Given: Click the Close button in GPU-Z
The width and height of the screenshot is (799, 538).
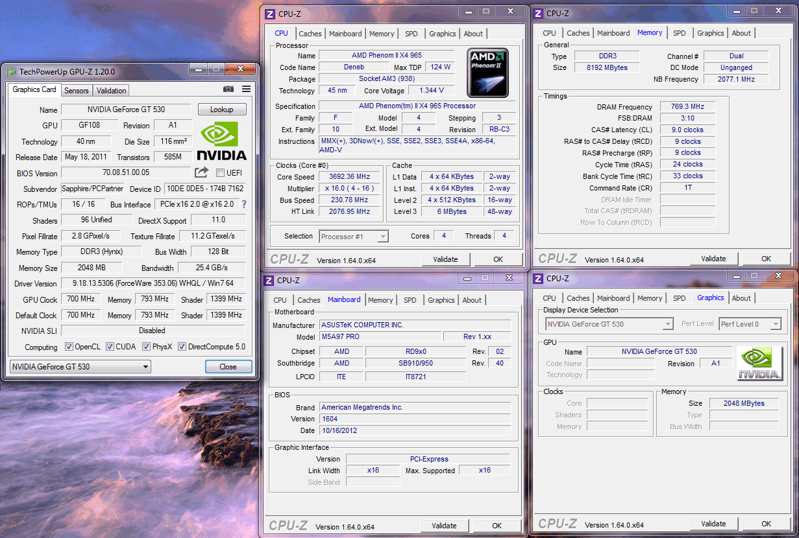Looking at the screenshot, I should click(228, 366).
